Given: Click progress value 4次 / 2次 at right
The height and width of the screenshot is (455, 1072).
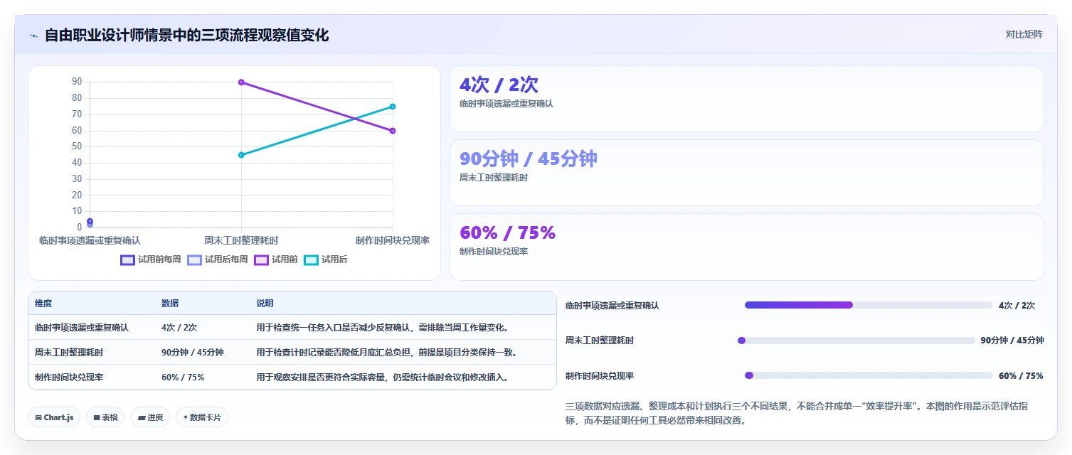Looking at the screenshot, I should (x=1017, y=306).
